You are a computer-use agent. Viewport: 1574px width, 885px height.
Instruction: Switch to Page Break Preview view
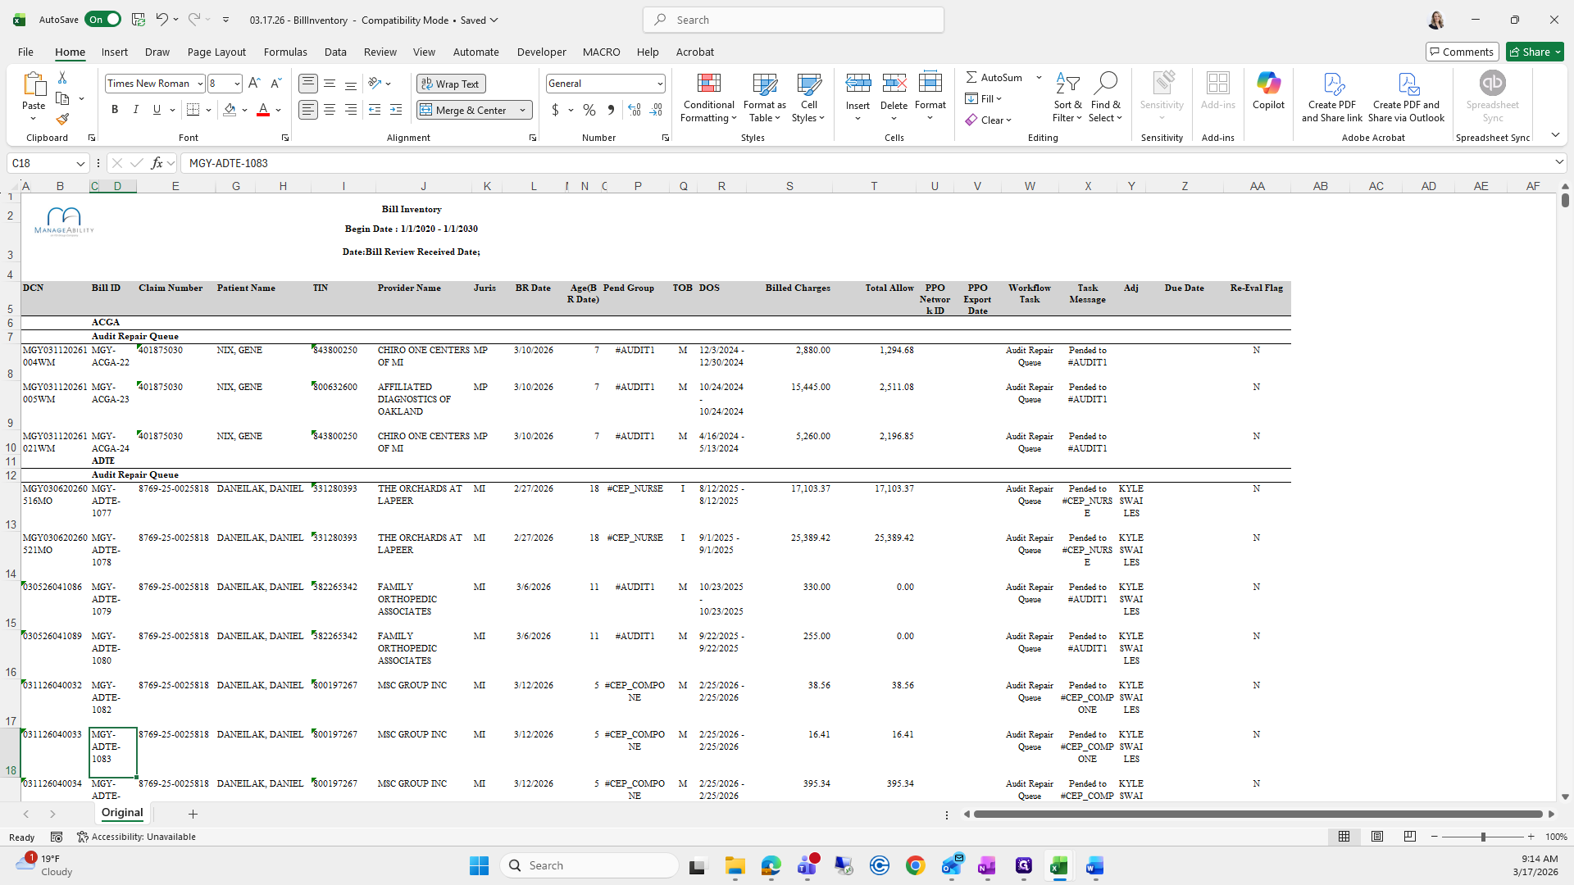[1409, 837]
